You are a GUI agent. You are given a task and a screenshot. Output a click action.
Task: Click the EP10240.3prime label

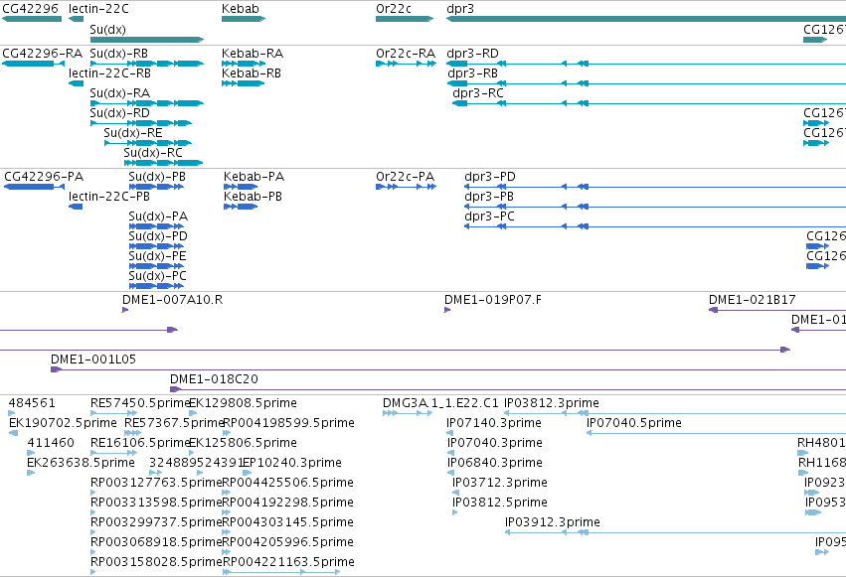tap(292, 464)
